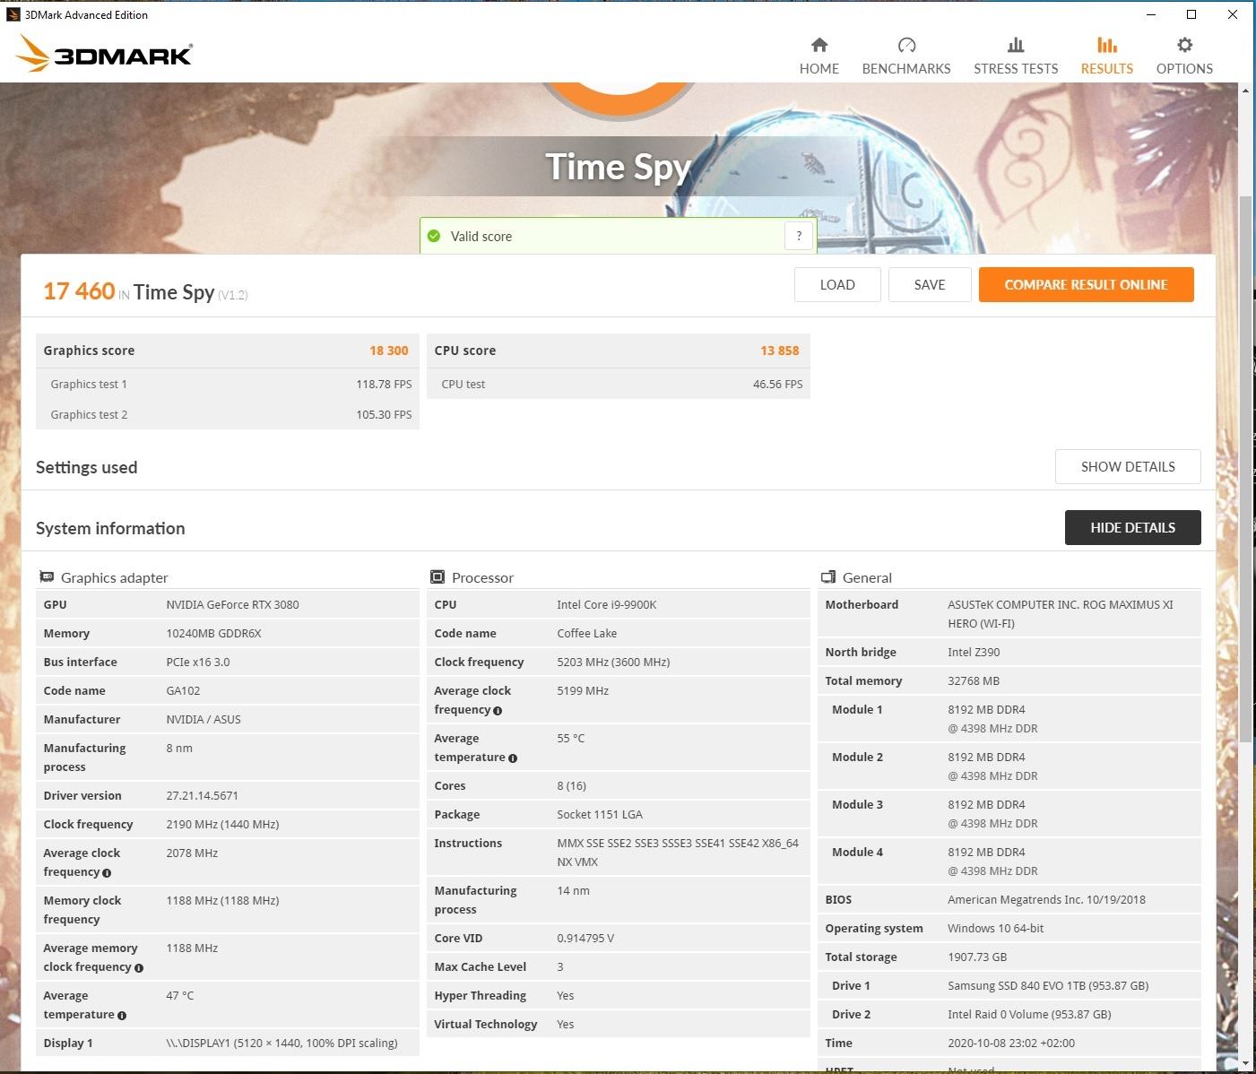Viewport: 1256px width, 1074px height.
Task: Click the Core VID 0.914795 V value
Action: tap(585, 938)
